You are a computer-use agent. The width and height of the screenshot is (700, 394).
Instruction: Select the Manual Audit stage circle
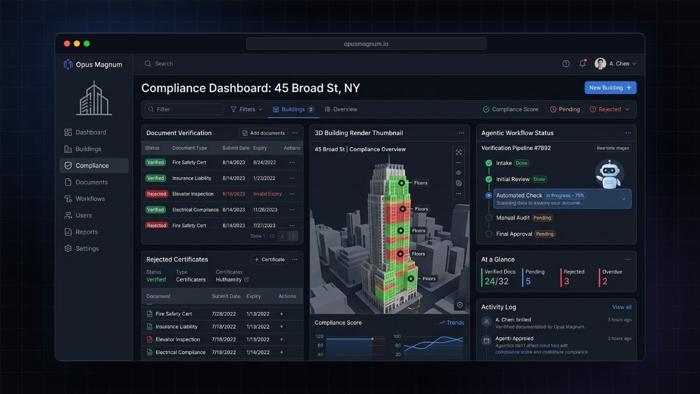(x=489, y=218)
